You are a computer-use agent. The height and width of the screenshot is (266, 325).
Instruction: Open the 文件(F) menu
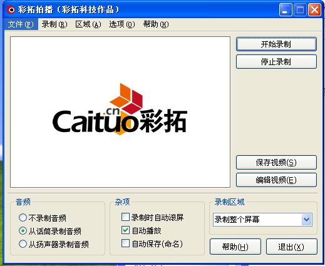pyautogui.click(x=21, y=24)
